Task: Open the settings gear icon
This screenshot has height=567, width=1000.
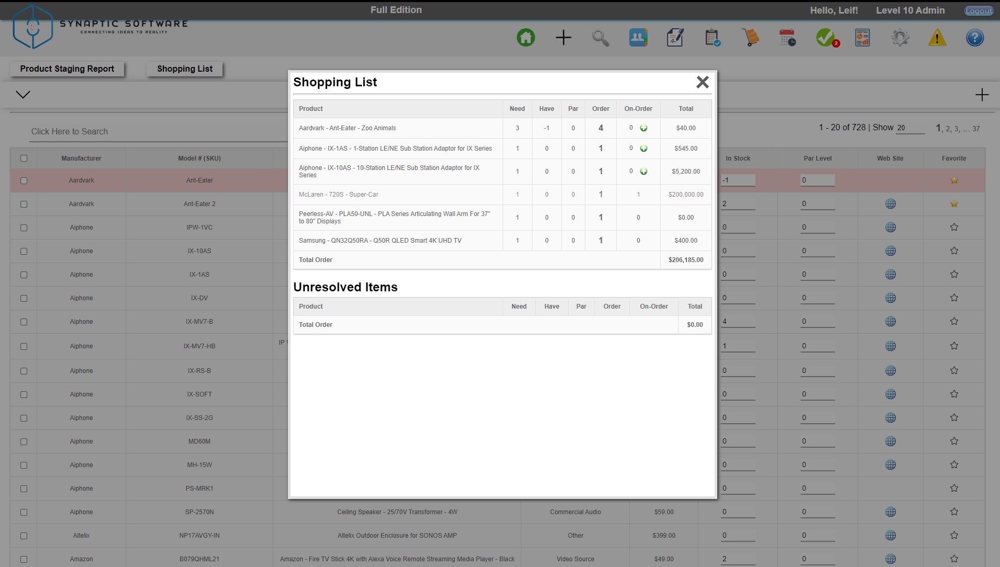Action: (900, 37)
